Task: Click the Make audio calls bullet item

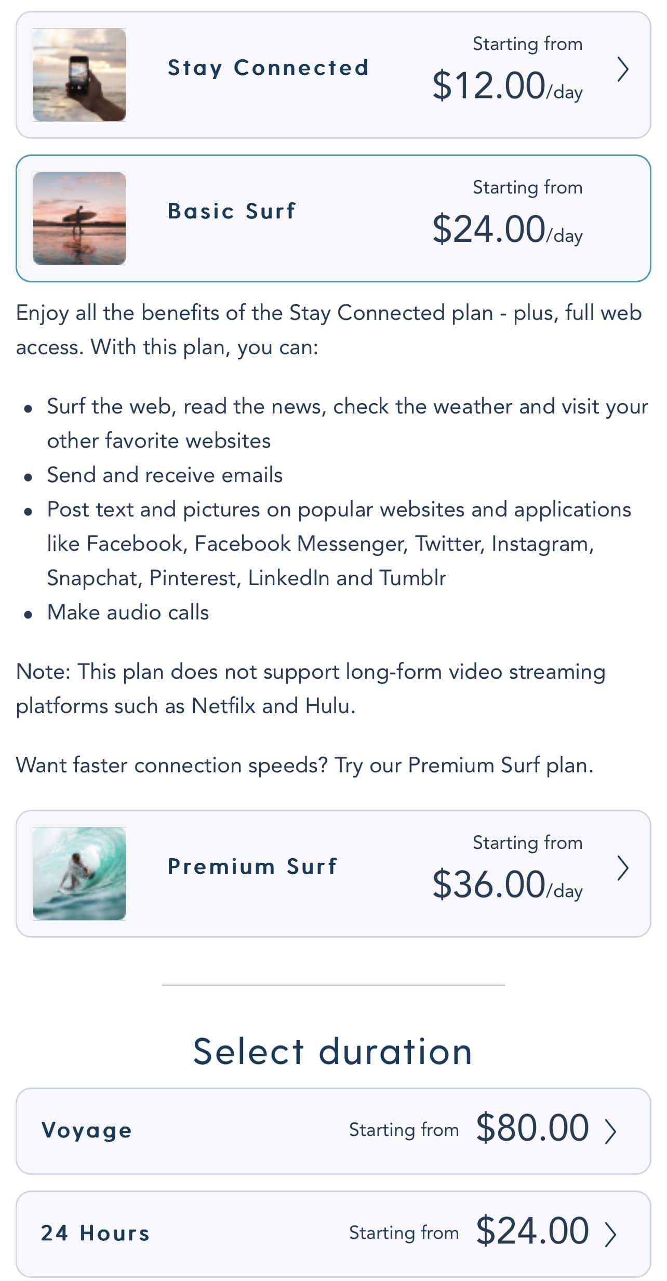Action: tap(128, 613)
